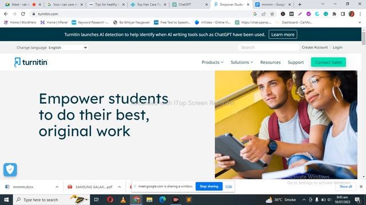This screenshot has width=366, height=205.
Task: Click the Create Account link
Action: [x=315, y=47]
